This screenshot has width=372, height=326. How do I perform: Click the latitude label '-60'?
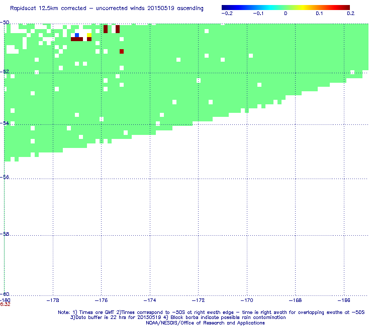[x=5, y=294]
